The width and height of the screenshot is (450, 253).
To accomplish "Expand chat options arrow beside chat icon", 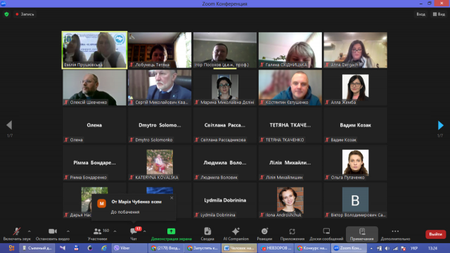I will click(145, 231).
